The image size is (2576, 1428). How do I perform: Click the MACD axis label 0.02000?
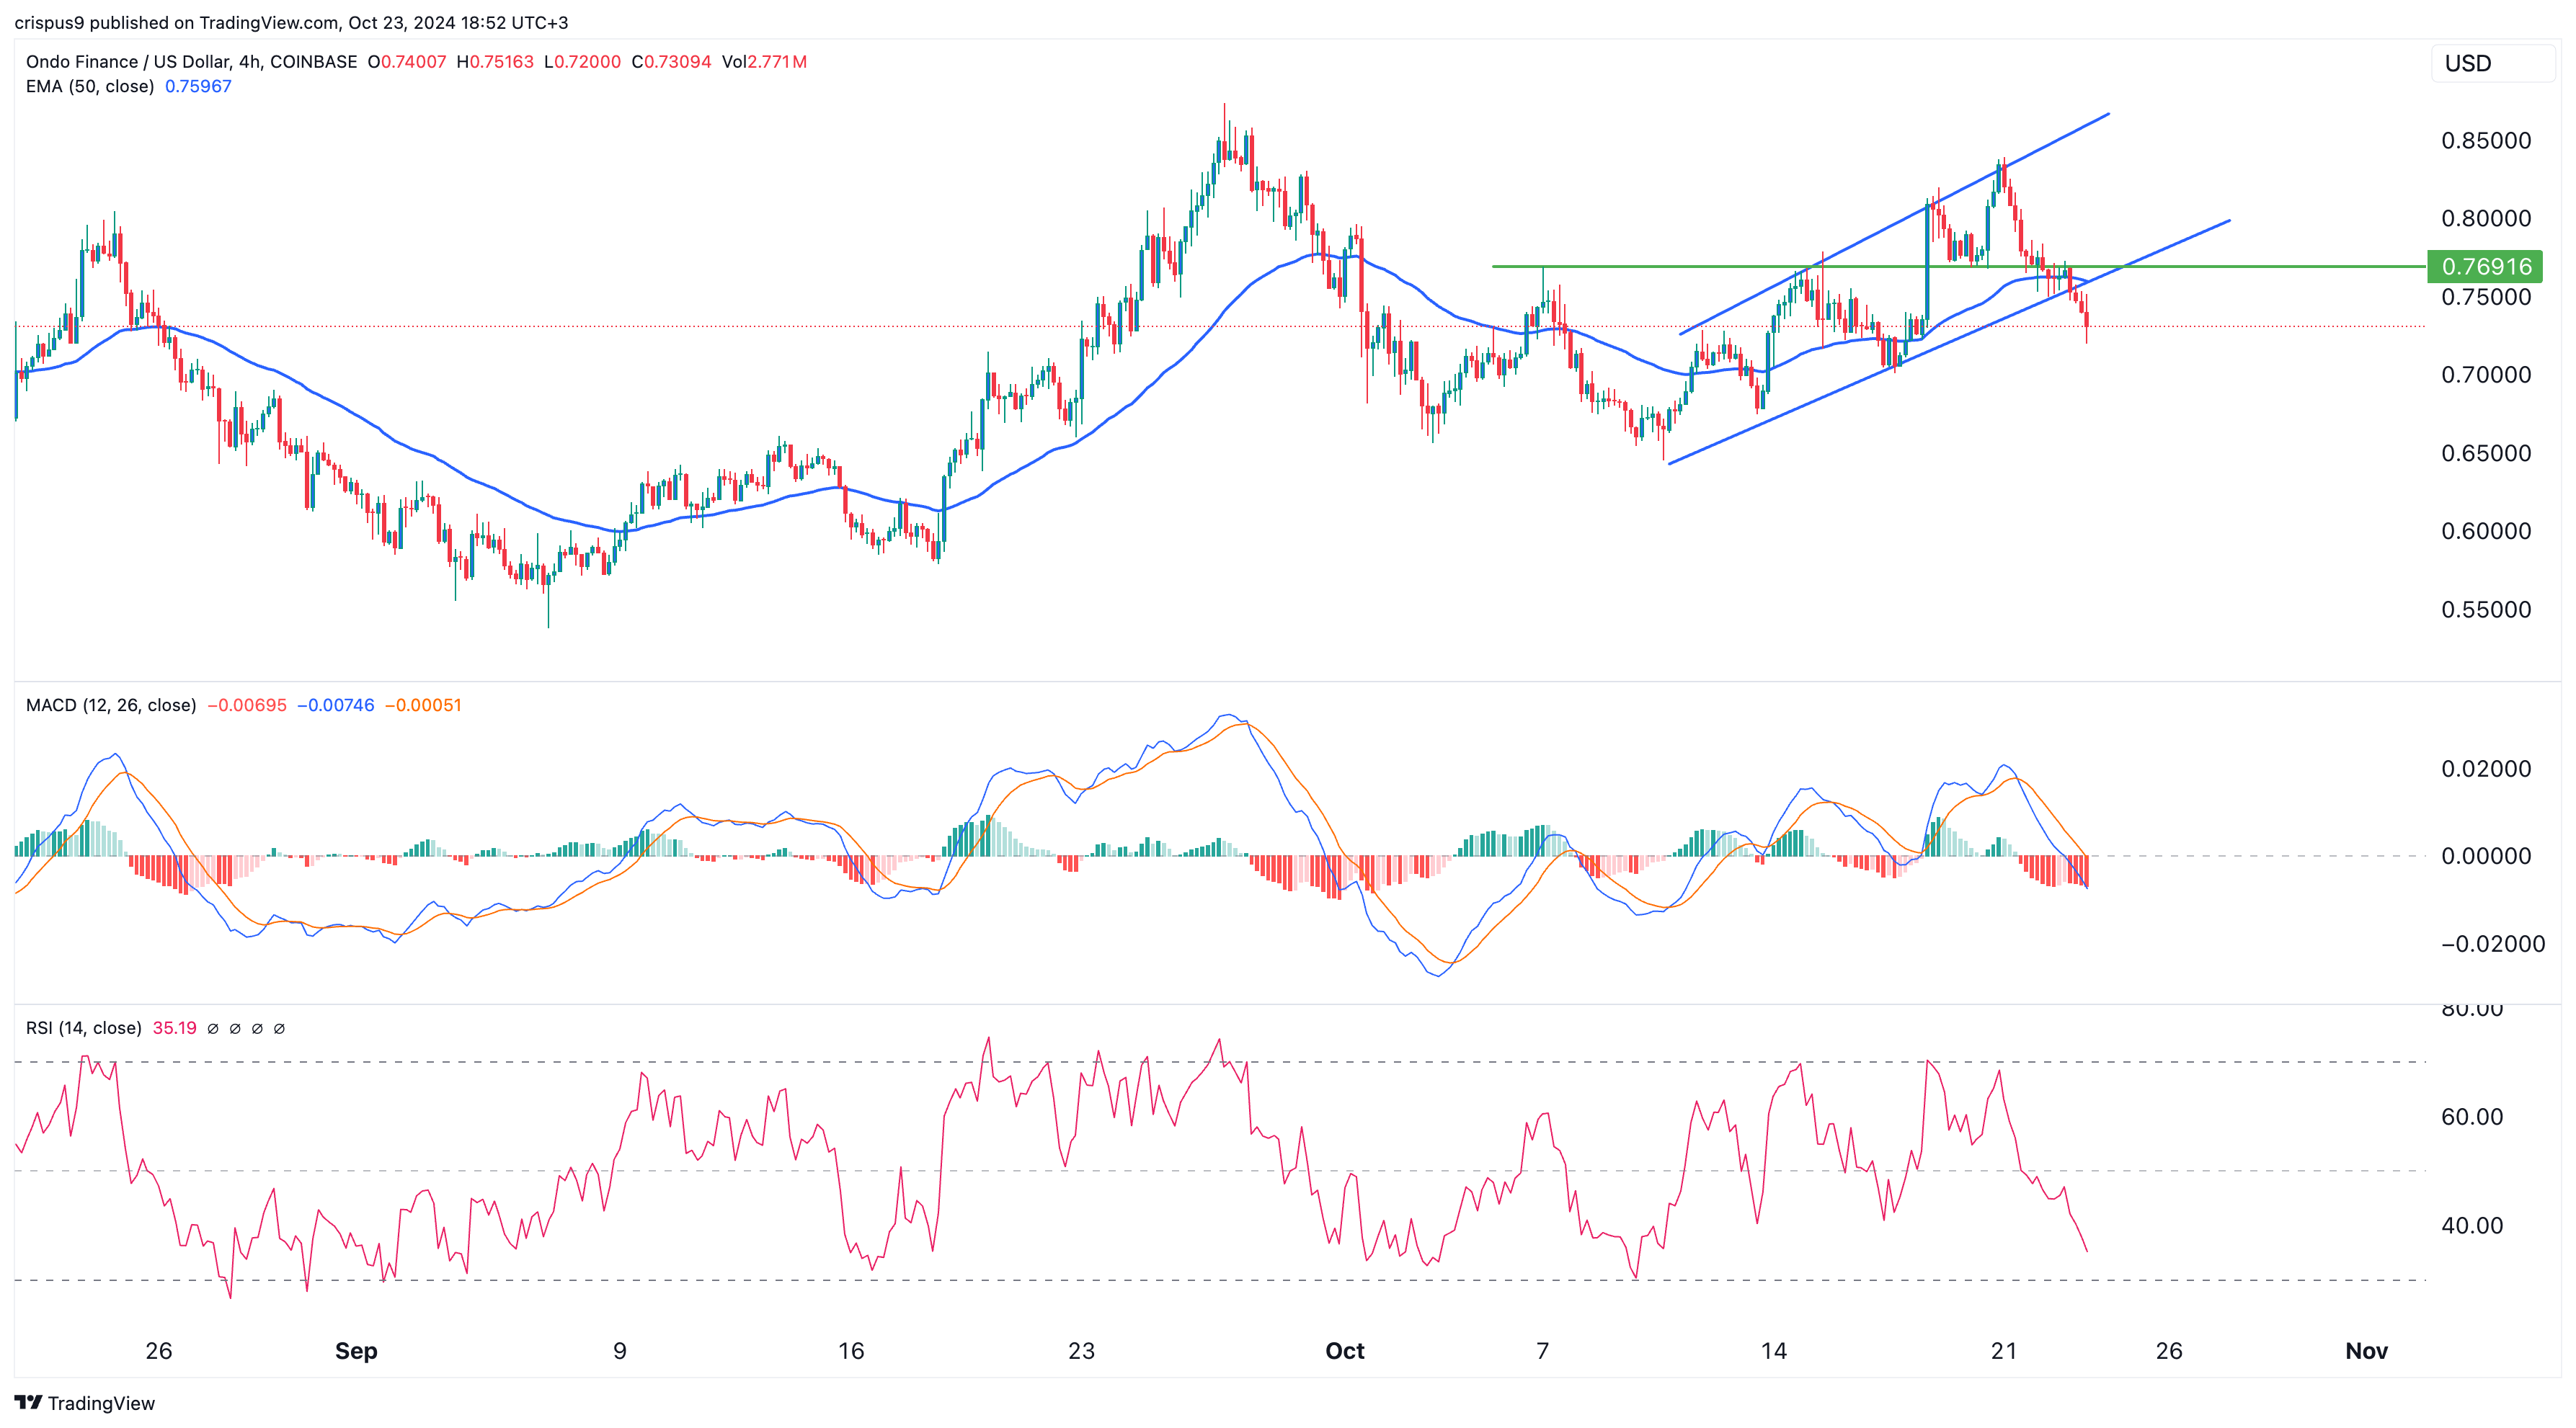2486,769
